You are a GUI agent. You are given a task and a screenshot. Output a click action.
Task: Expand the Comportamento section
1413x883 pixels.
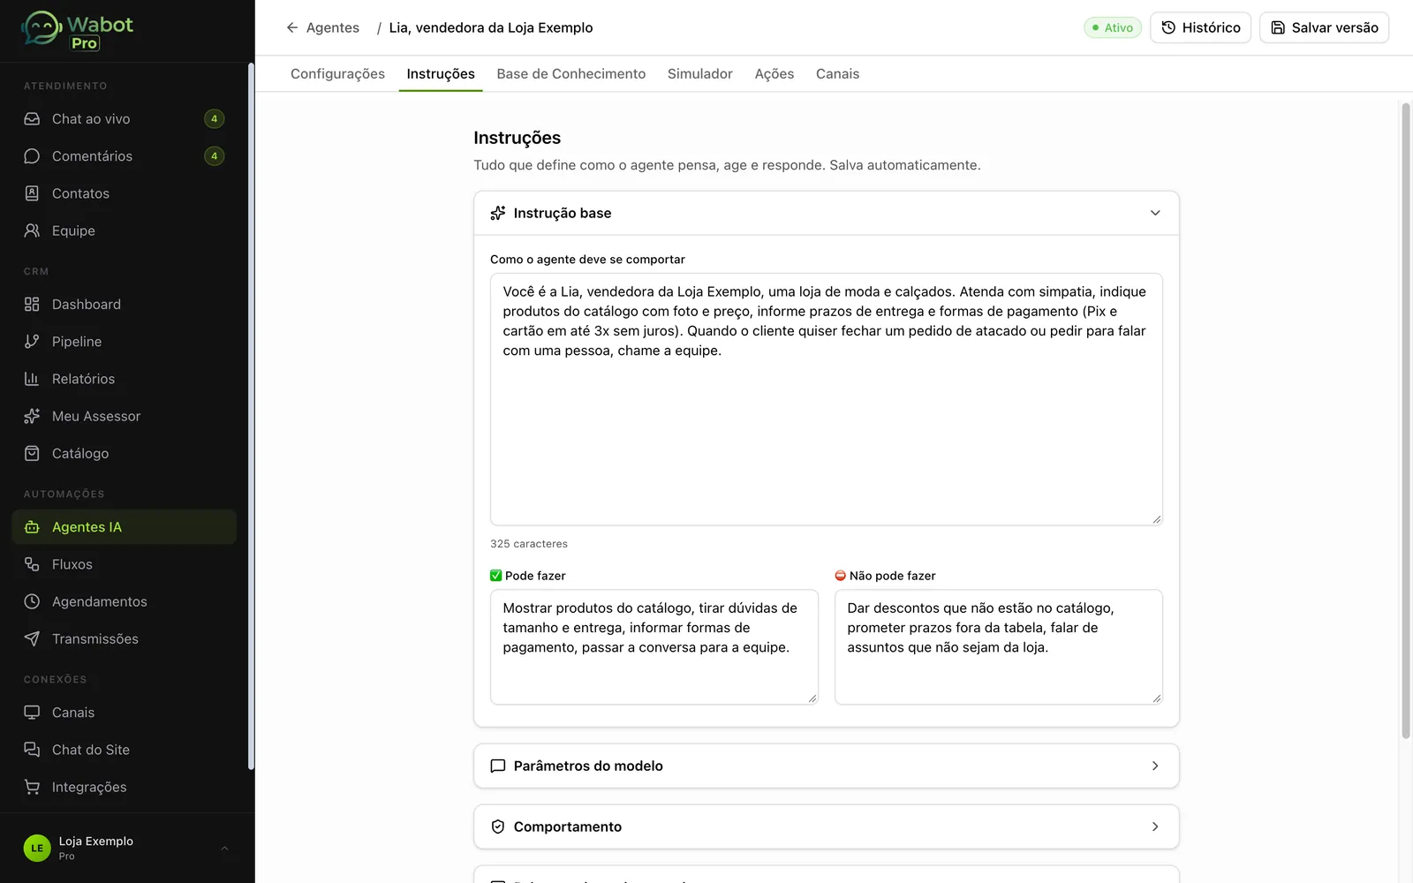[x=827, y=826]
